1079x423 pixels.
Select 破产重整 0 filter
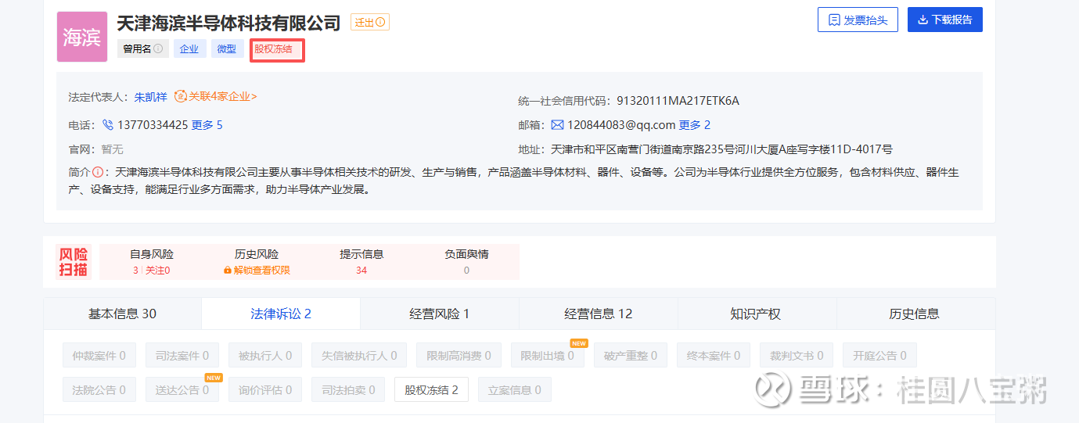(631, 356)
